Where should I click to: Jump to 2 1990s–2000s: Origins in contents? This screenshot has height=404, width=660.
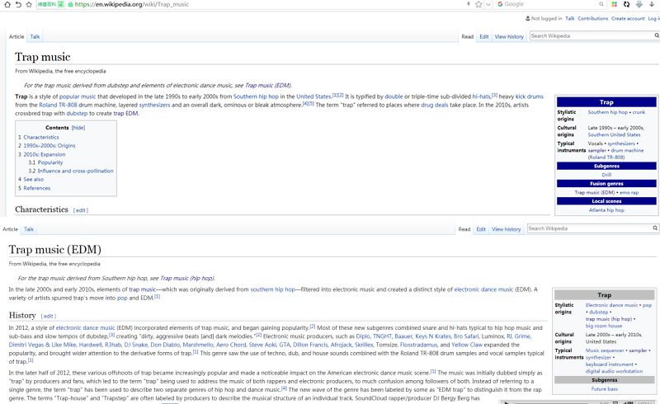tap(47, 146)
